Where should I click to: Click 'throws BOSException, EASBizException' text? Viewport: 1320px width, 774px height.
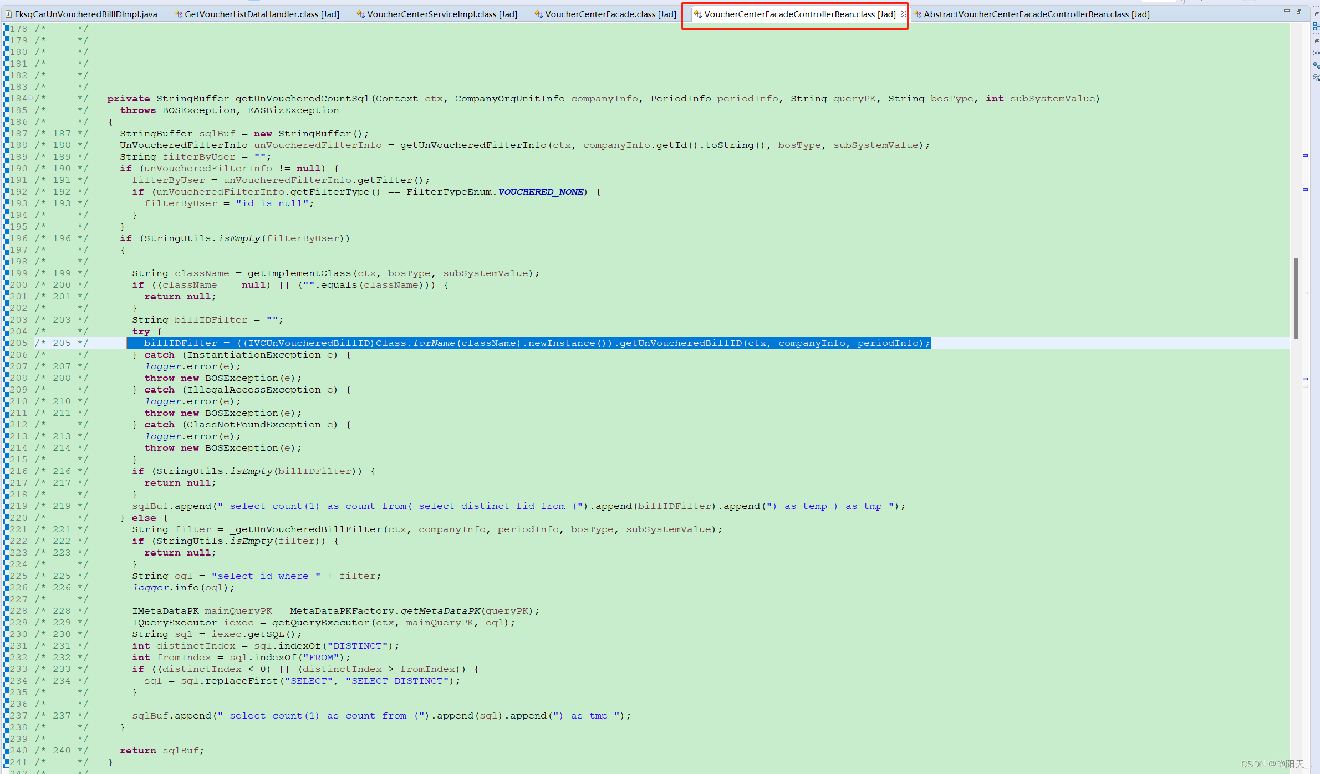(x=230, y=110)
